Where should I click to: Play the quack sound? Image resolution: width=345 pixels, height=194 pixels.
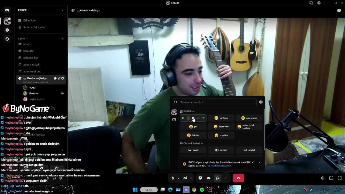pos(193,150)
